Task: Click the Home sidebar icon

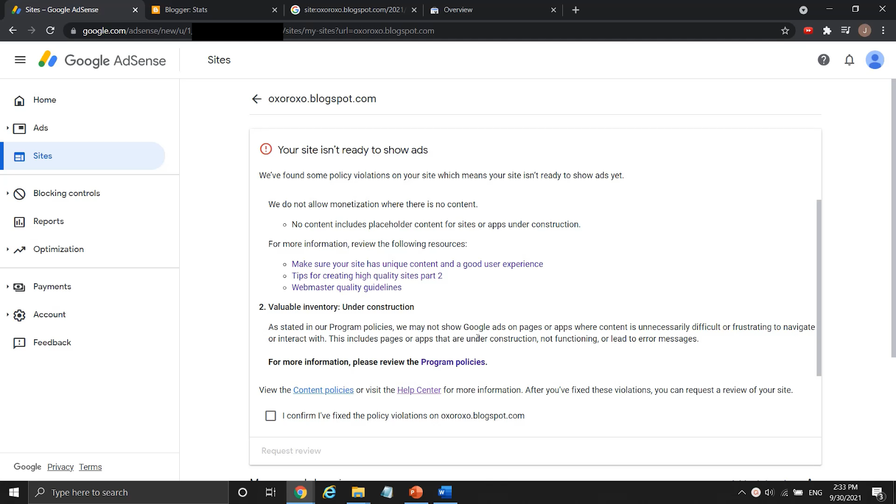Action: [x=19, y=100]
